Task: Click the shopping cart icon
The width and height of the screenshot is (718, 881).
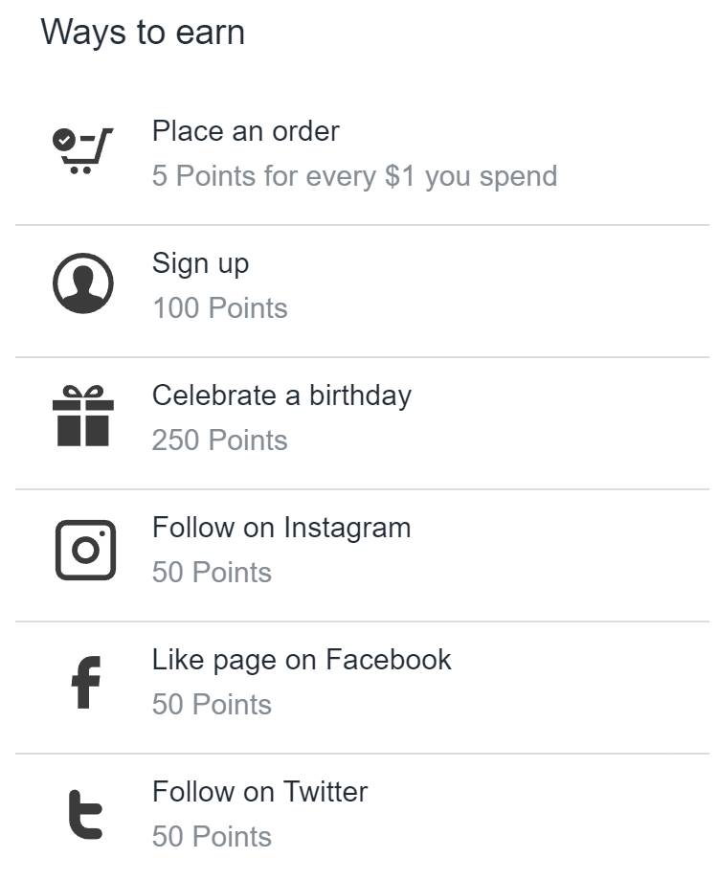Action: [x=82, y=151]
